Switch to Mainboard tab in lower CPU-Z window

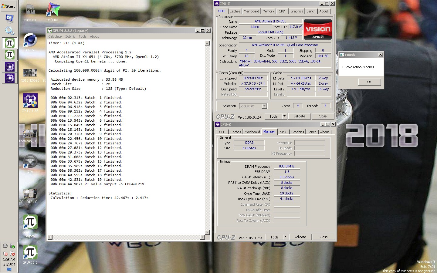pyautogui.click(x=252, y=132)
